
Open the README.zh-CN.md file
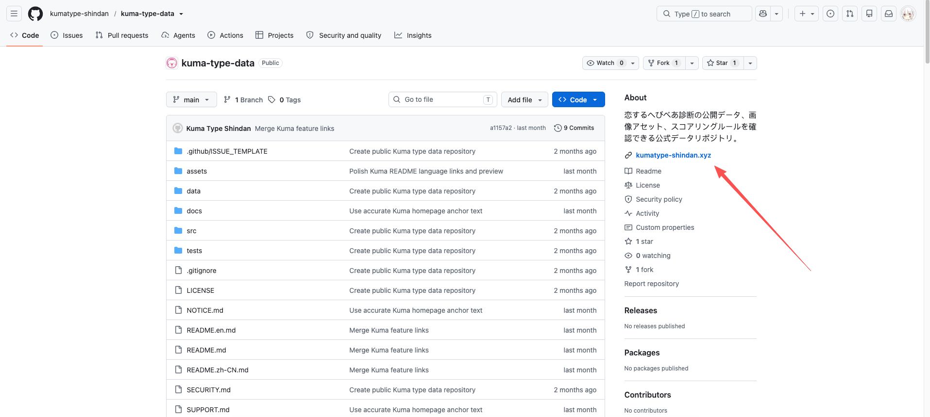218,370
